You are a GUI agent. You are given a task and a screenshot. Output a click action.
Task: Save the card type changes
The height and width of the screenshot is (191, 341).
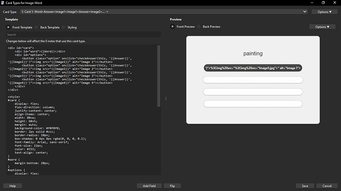click(x=305, y=186)
